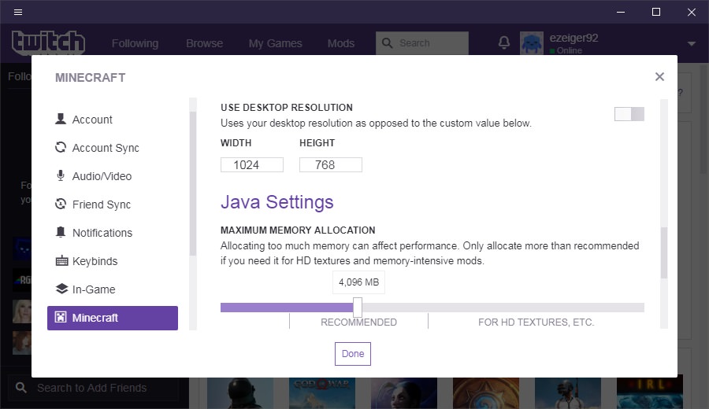This screenshot has height=409, width=709.
Task: Click the Width input field showing 1024
Action: [x=252, y=164]
